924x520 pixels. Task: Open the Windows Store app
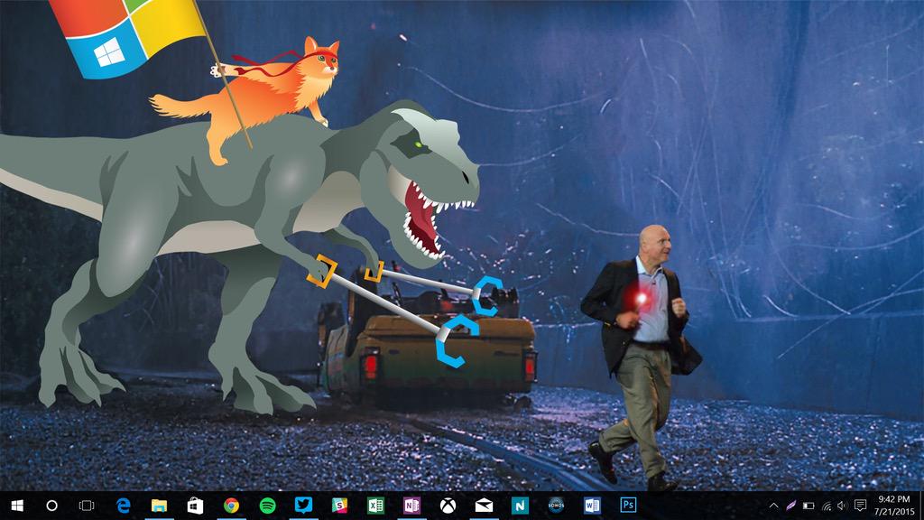tap(195, 506)
